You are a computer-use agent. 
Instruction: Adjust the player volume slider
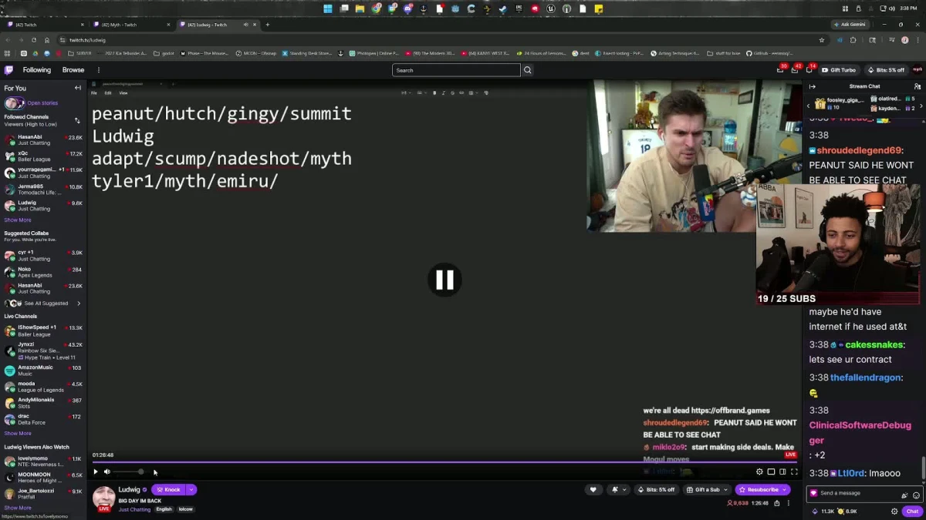(128, 471)
